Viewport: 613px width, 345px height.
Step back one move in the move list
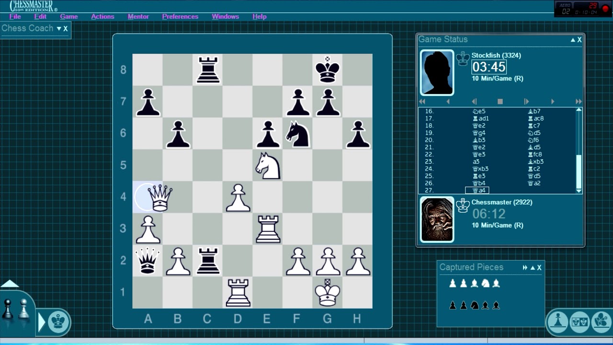coord(448,102)
